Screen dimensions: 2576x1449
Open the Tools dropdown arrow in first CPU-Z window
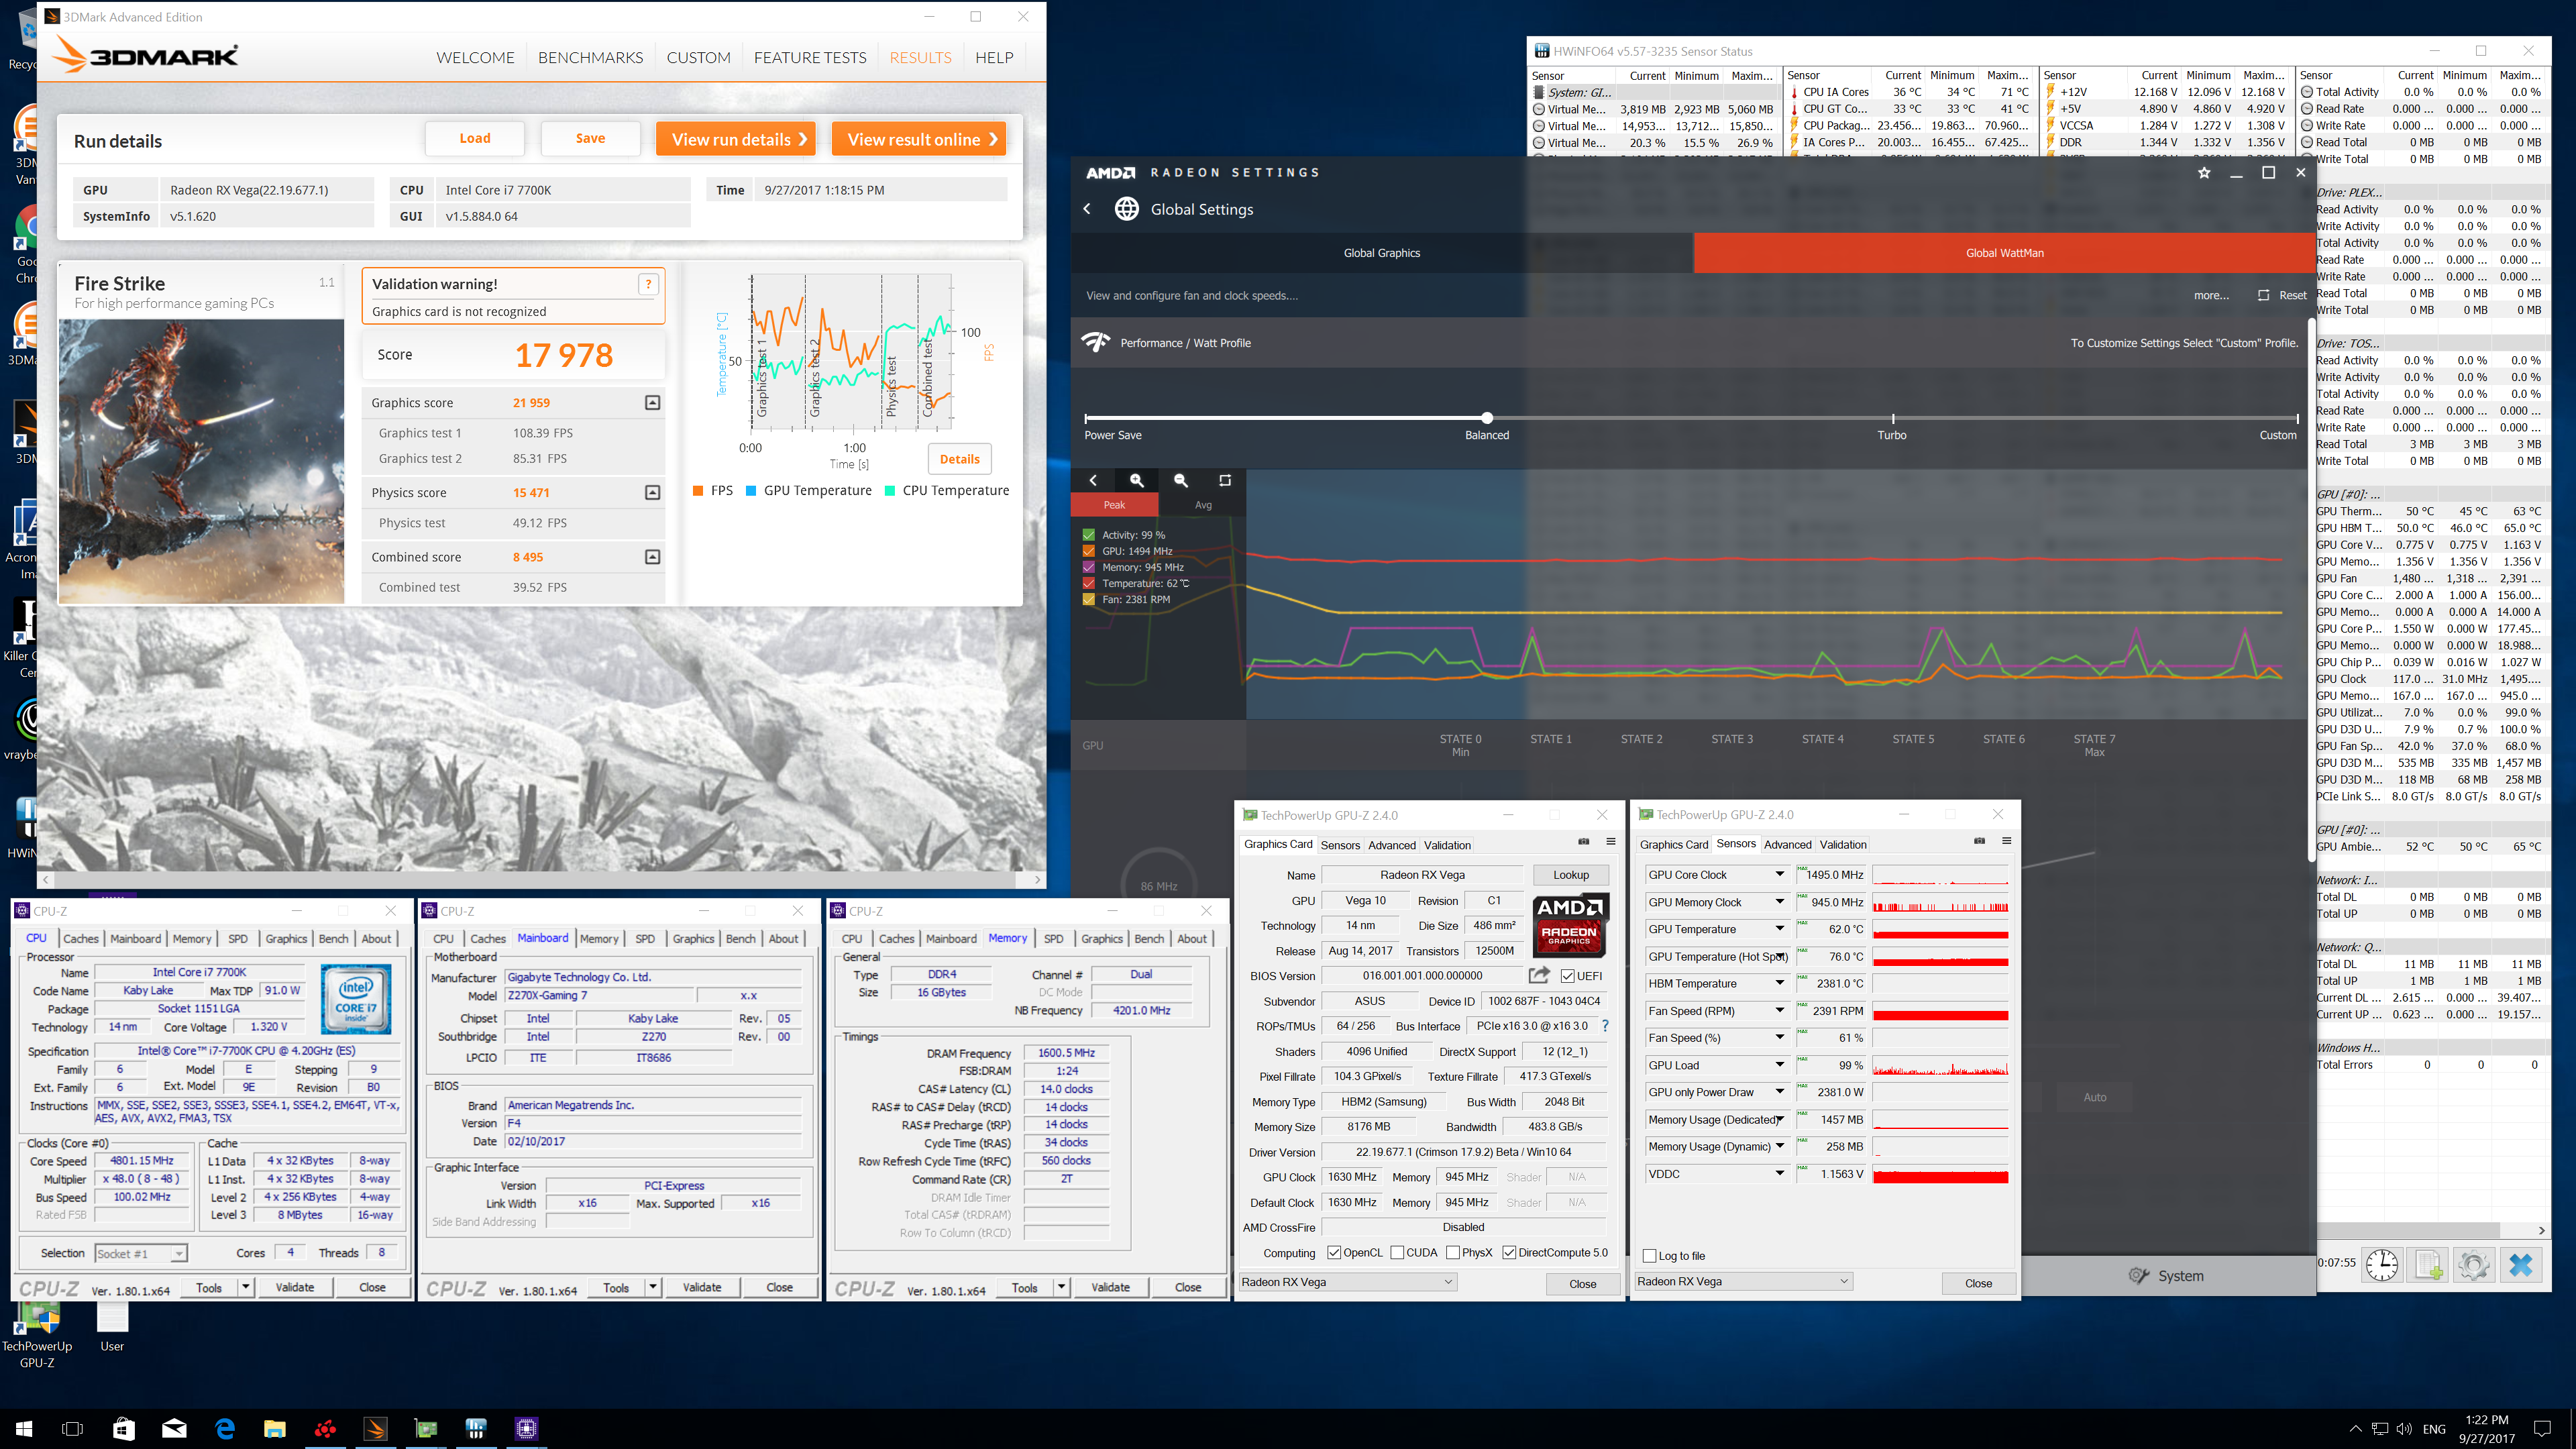pos(246,1288)
